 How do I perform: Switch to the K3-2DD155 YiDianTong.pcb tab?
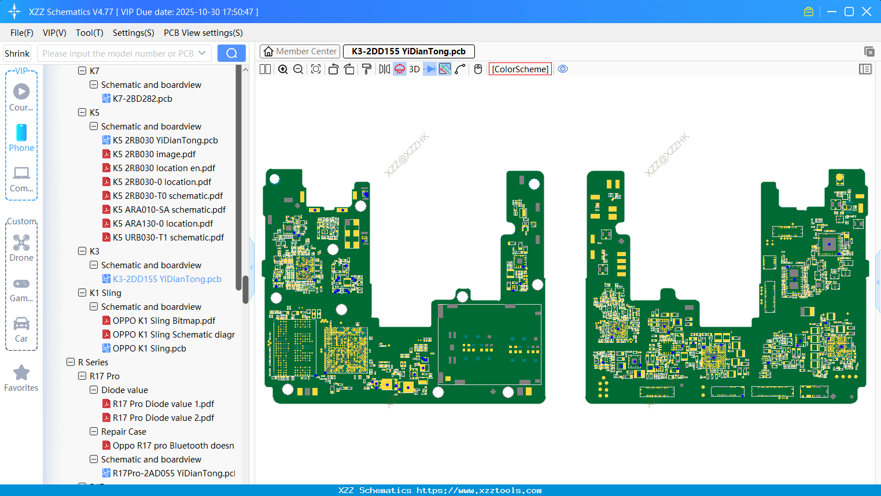[x=408, y=51]
